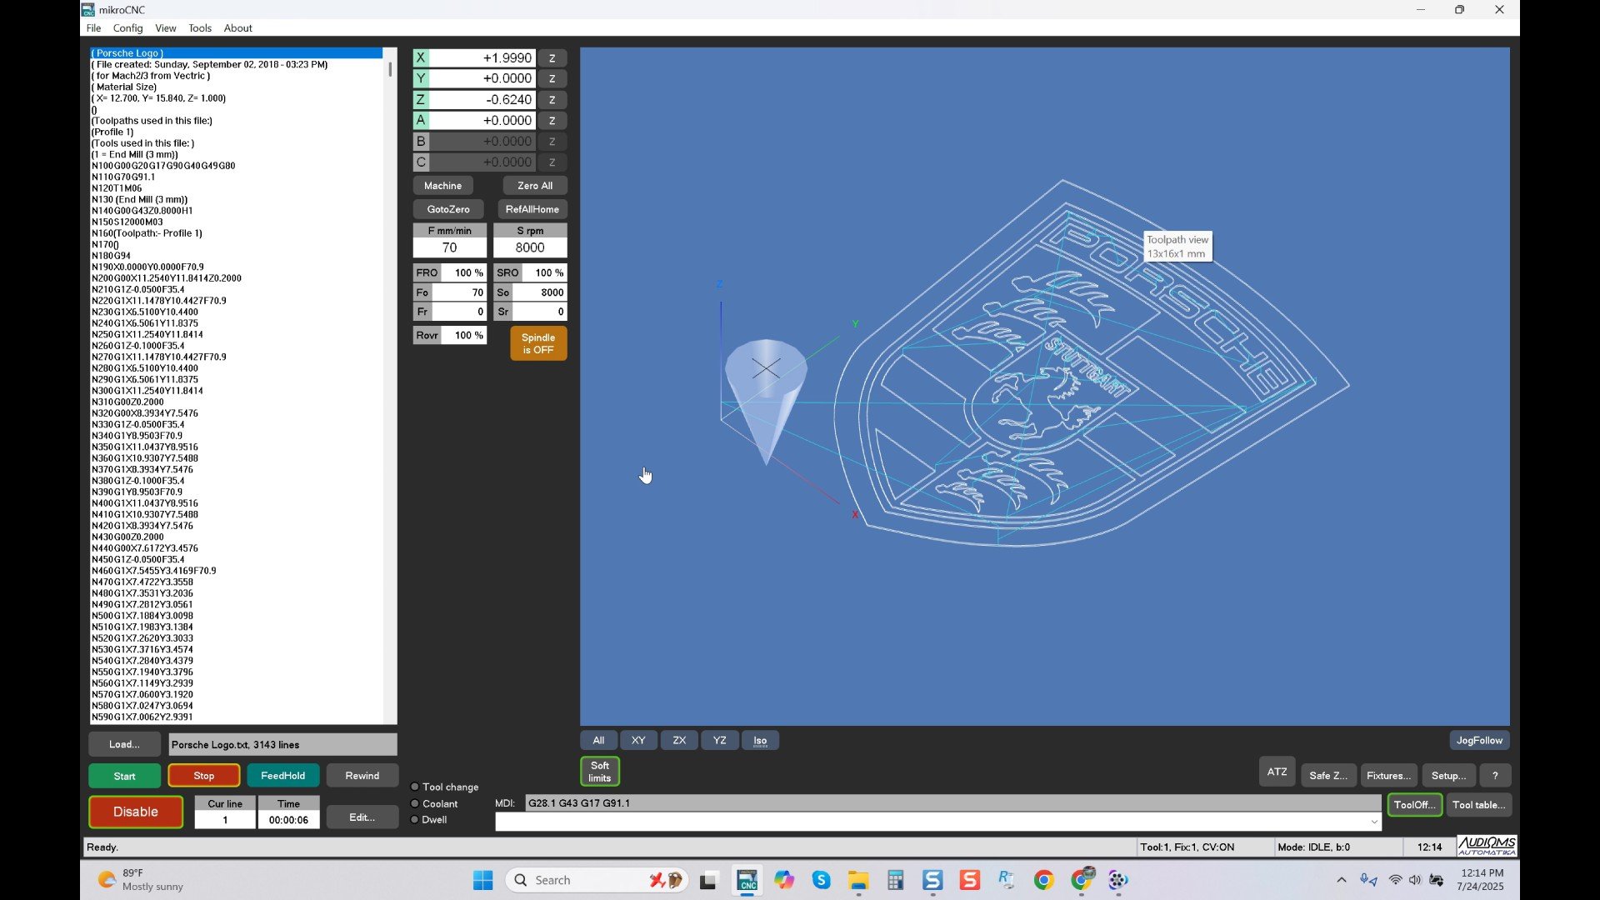Click mikroCNC icon in taskbar
This screenshot has width=1600, height=900.
click(x=747, y=881)
